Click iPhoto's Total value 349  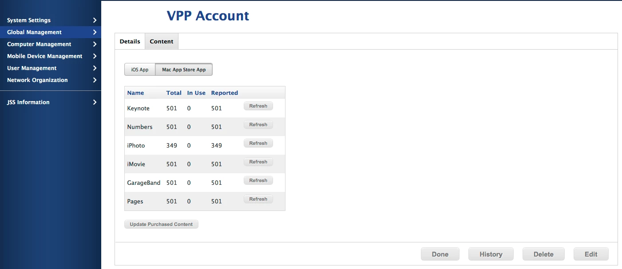[172, 145]
